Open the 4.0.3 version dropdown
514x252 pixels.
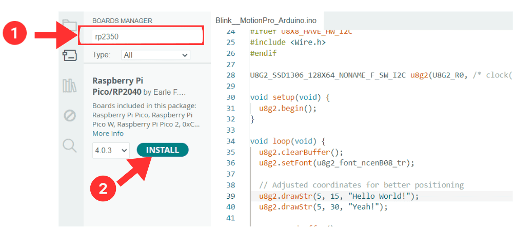[x=111, y=150]
